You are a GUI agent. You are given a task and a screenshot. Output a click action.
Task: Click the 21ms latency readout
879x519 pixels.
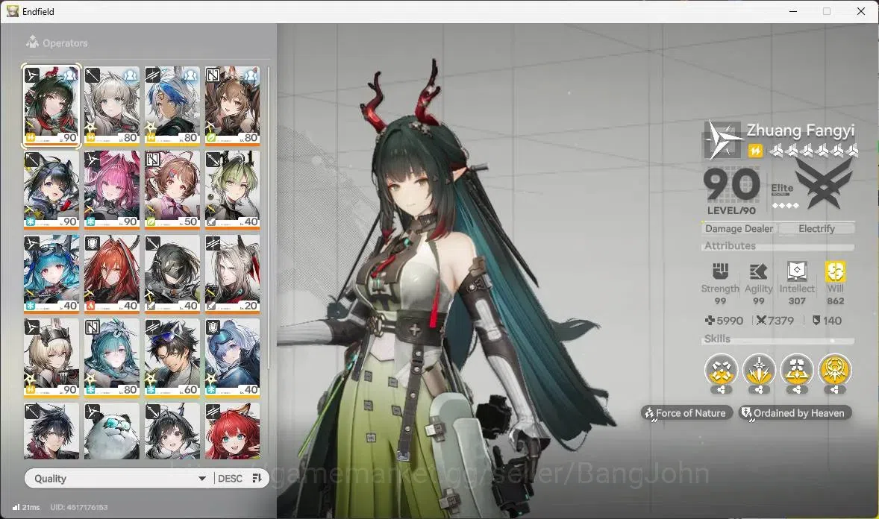pos(31,507)
